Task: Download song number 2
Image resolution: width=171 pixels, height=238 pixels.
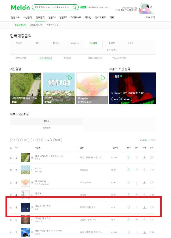Action: coord(144,170)
